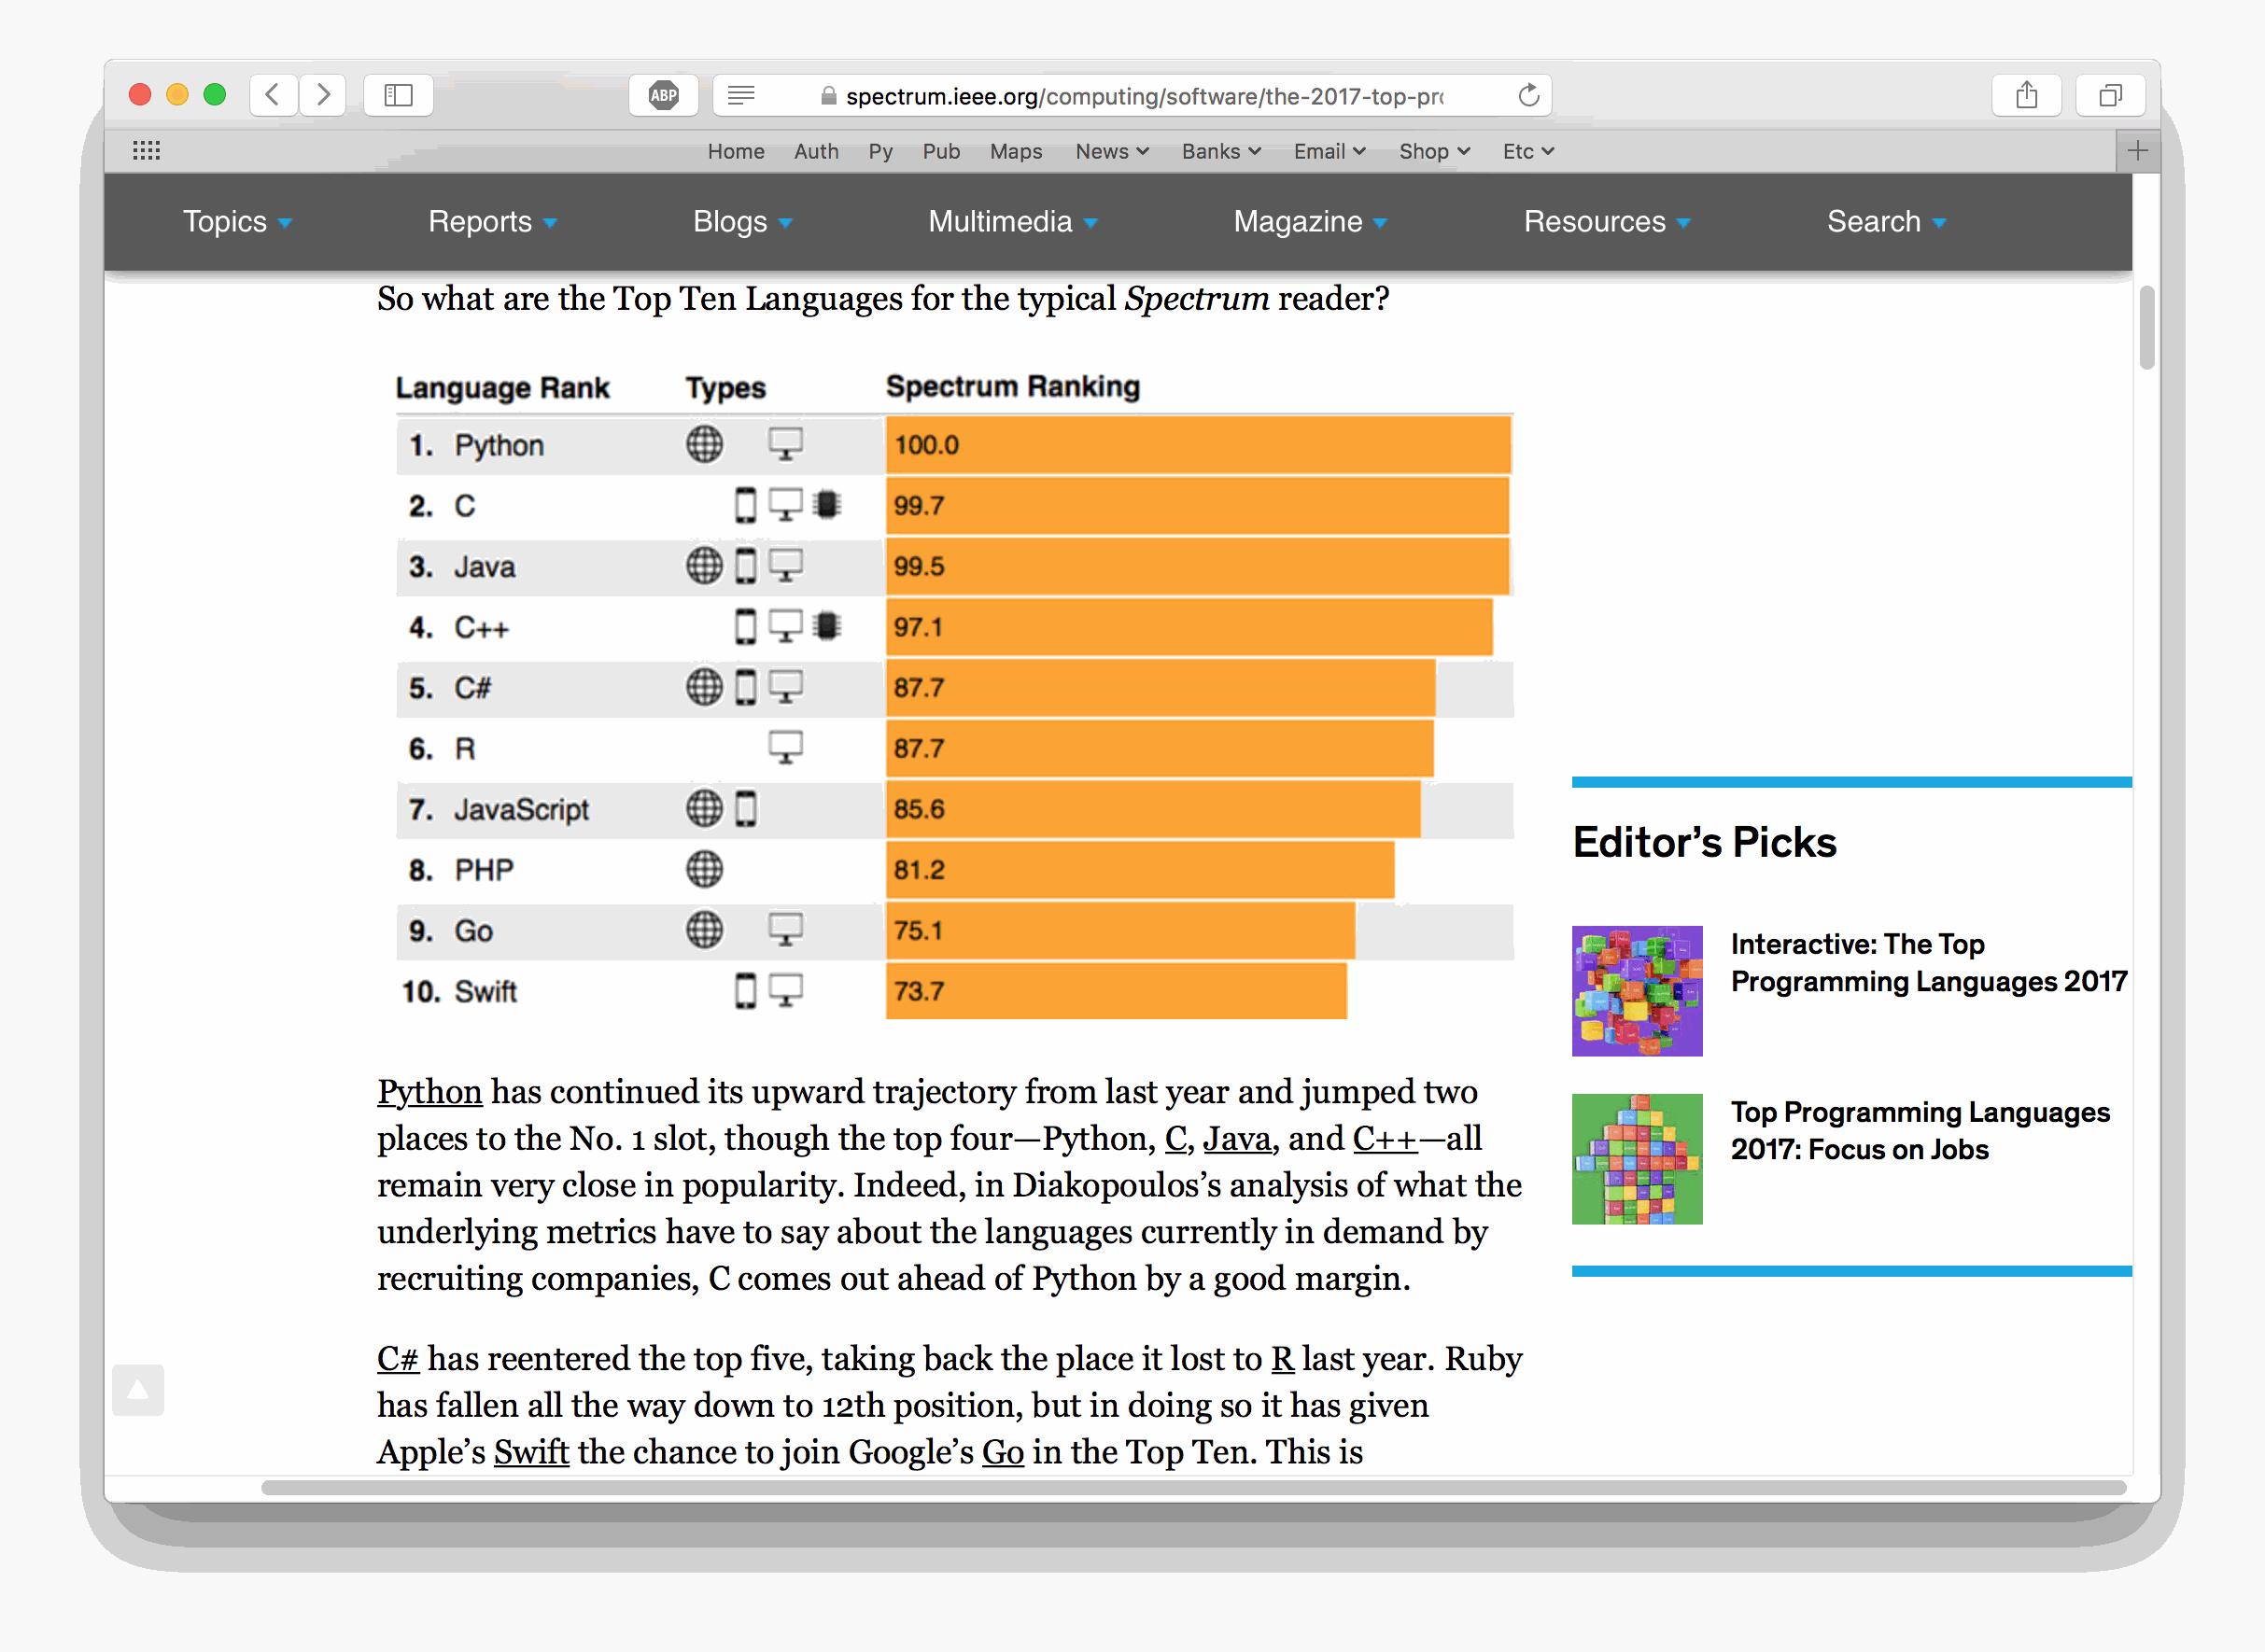Click the mobile icon in Swift row
This screenshot has height=1652, width=2265.
point(745,991)
